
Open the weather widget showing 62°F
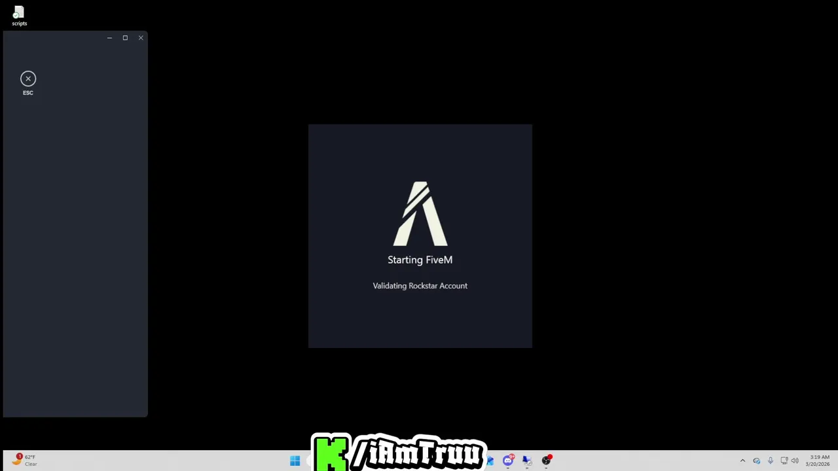point(24,461)
